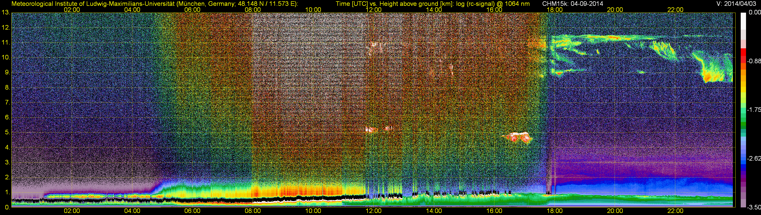Select the 02:00 label on the top time axis
The height and width of the screenshot is (215, 761).
pos(72,10)
